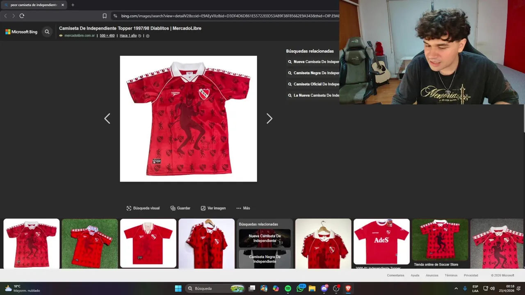
Task: Open plain red jersey thumbnail with white collar
Action: click(148, 243)
